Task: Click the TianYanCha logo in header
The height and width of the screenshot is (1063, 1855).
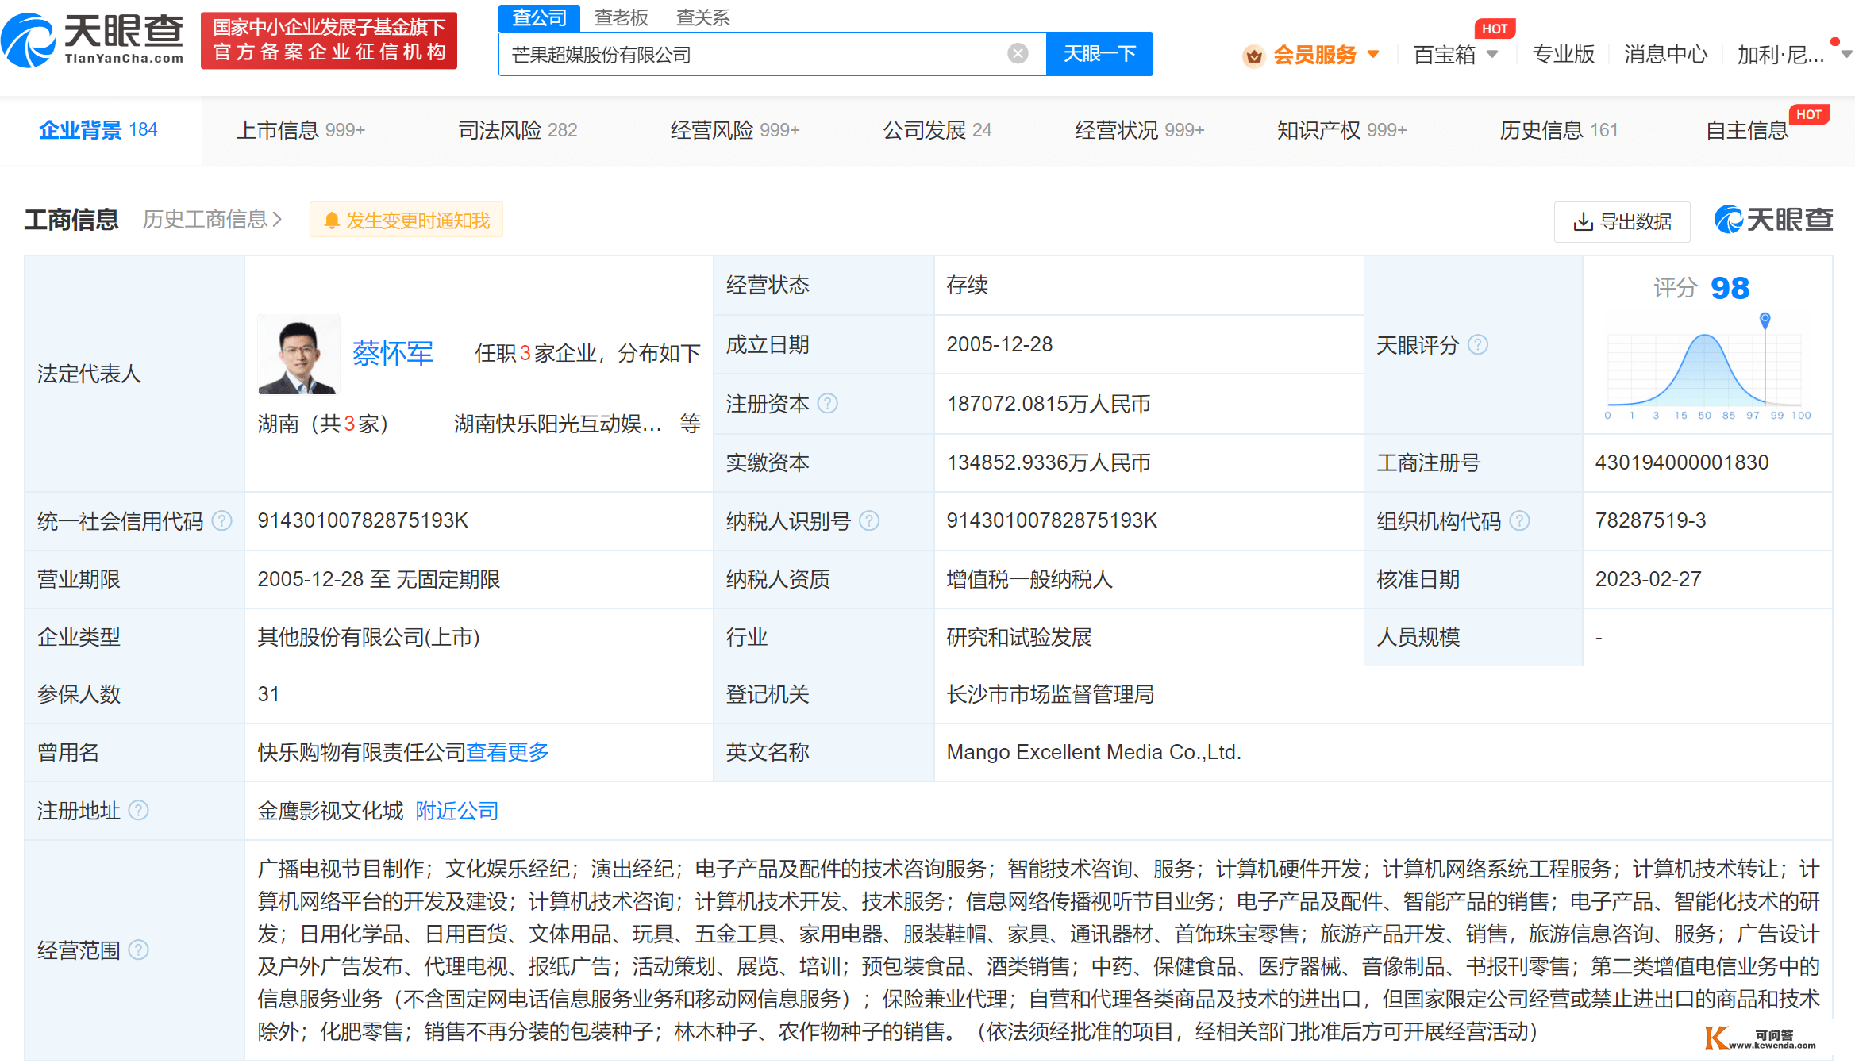Action: click(93, 40)
